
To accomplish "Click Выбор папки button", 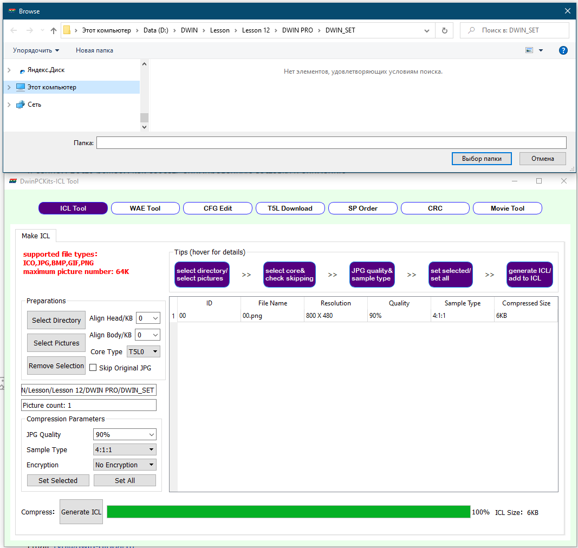I will tap(482, 159).
